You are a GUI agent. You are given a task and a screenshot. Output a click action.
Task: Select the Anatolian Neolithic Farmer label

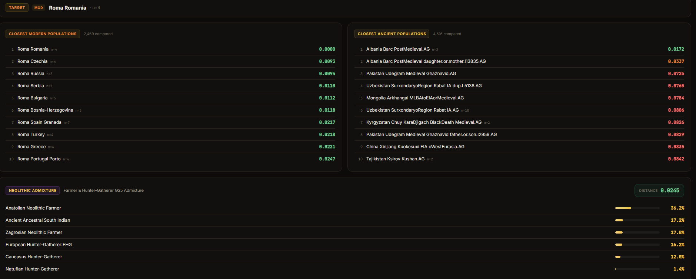click(33, 208)
